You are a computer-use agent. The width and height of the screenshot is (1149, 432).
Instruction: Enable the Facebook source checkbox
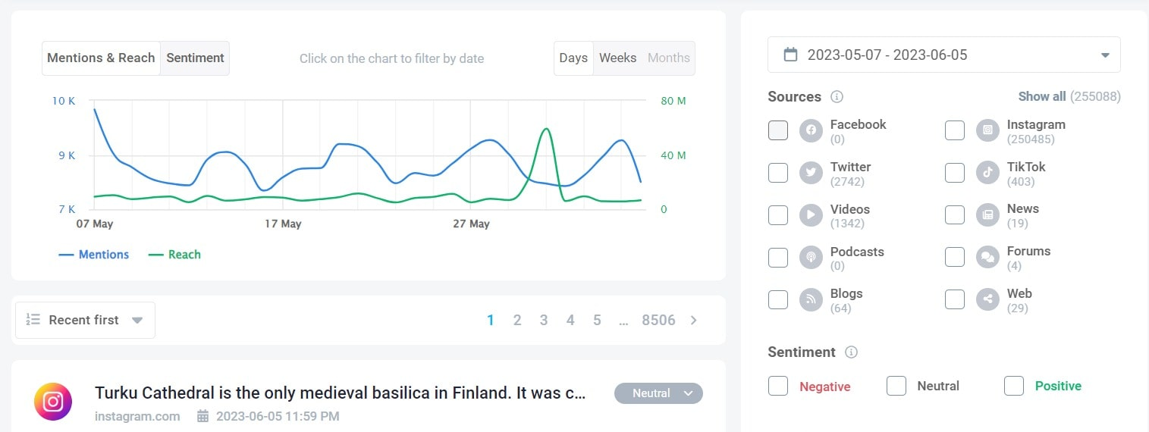778,130
